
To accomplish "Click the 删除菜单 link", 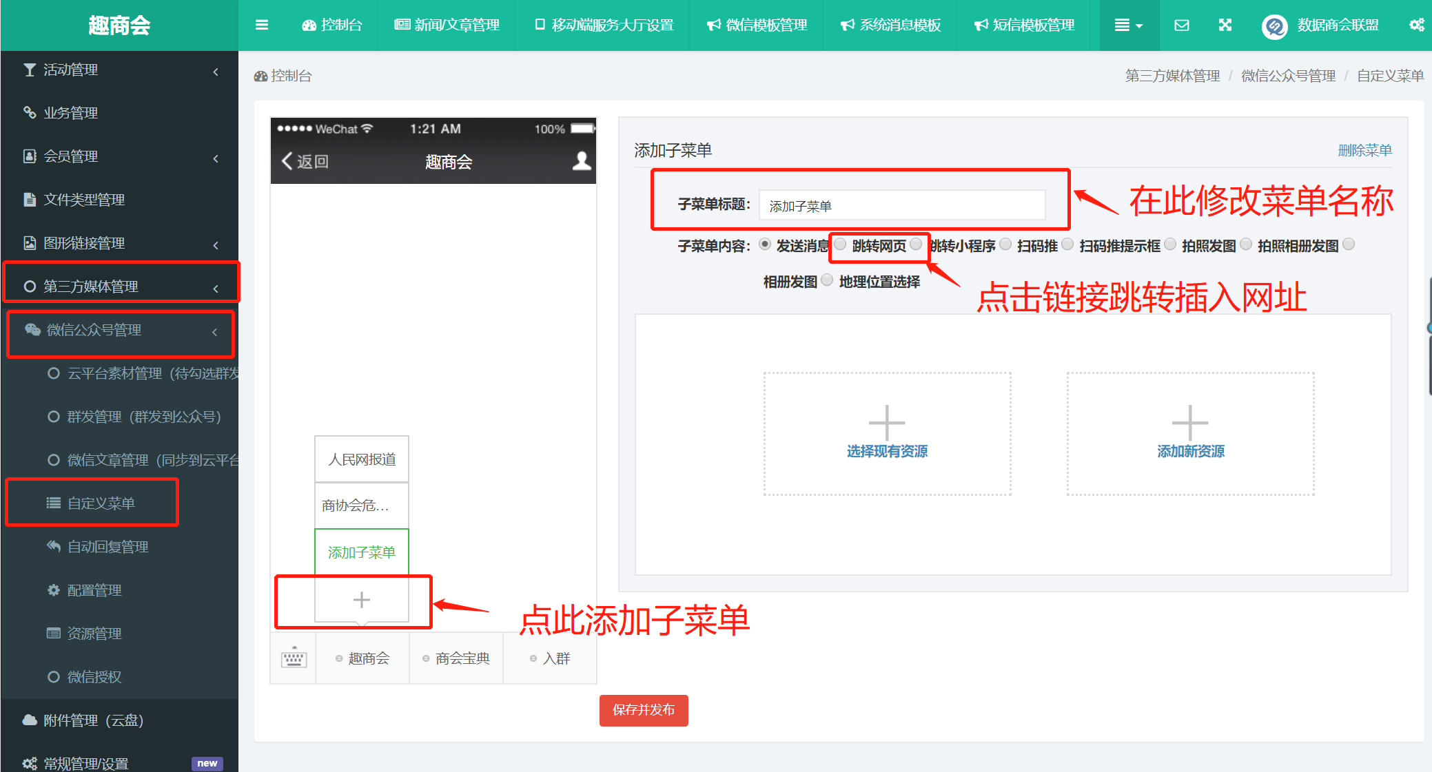I will click(x=1364, y=150).
